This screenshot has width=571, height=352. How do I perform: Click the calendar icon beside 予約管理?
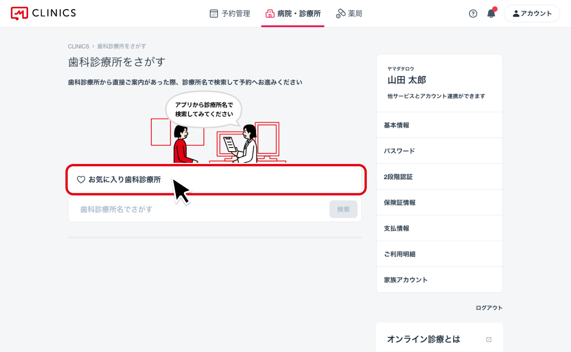coord(214,14)
